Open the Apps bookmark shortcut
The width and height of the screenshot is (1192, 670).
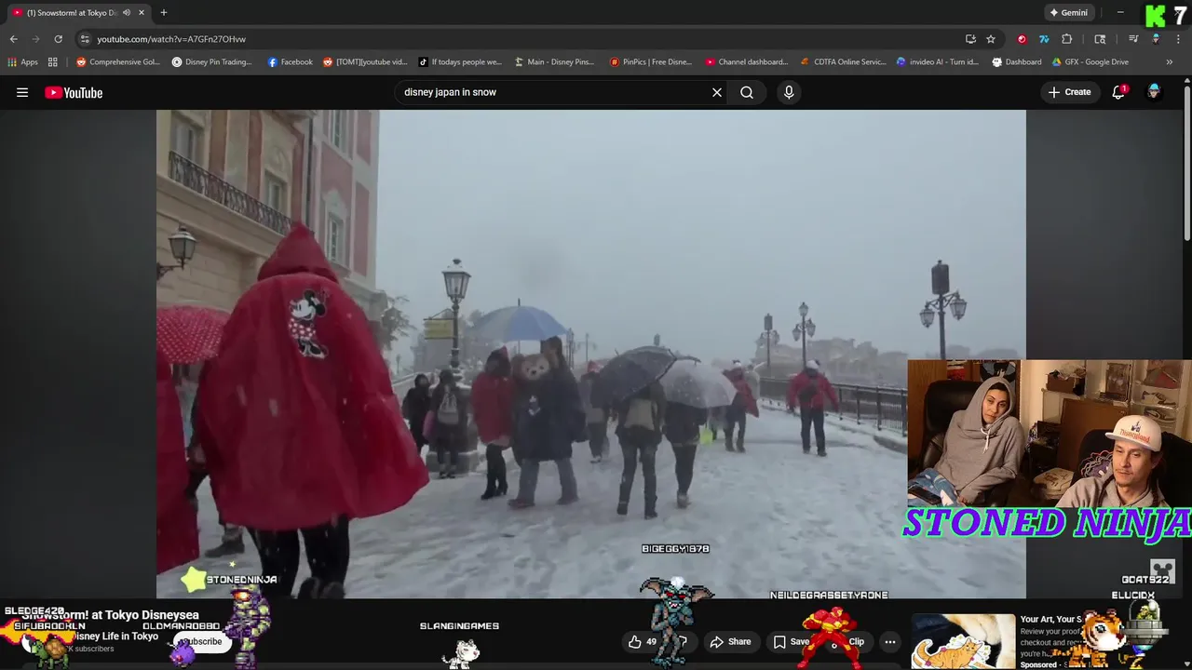23,62
